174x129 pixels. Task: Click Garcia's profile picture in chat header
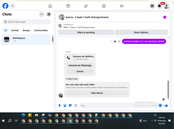[x=62, y=17]
